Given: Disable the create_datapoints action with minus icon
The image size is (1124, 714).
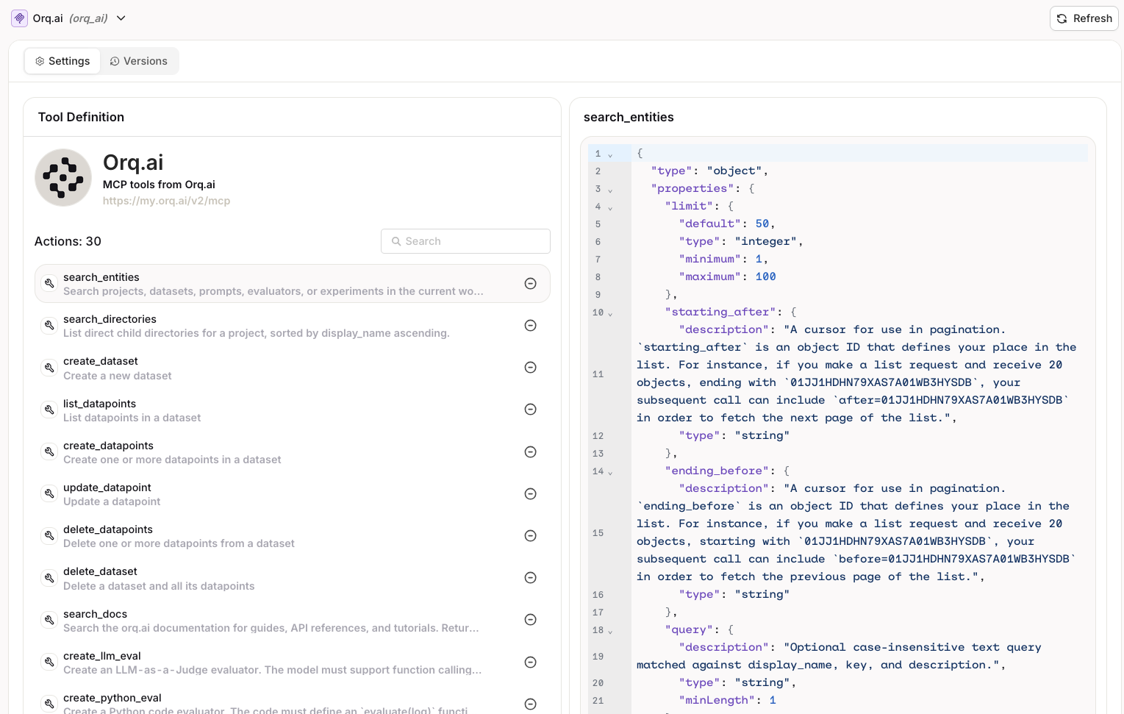Looking at the screenshot, I should point(530,452).
